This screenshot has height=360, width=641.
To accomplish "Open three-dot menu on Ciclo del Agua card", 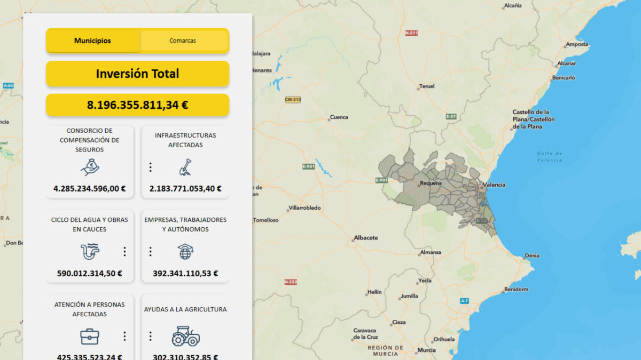I will (124, 251).
